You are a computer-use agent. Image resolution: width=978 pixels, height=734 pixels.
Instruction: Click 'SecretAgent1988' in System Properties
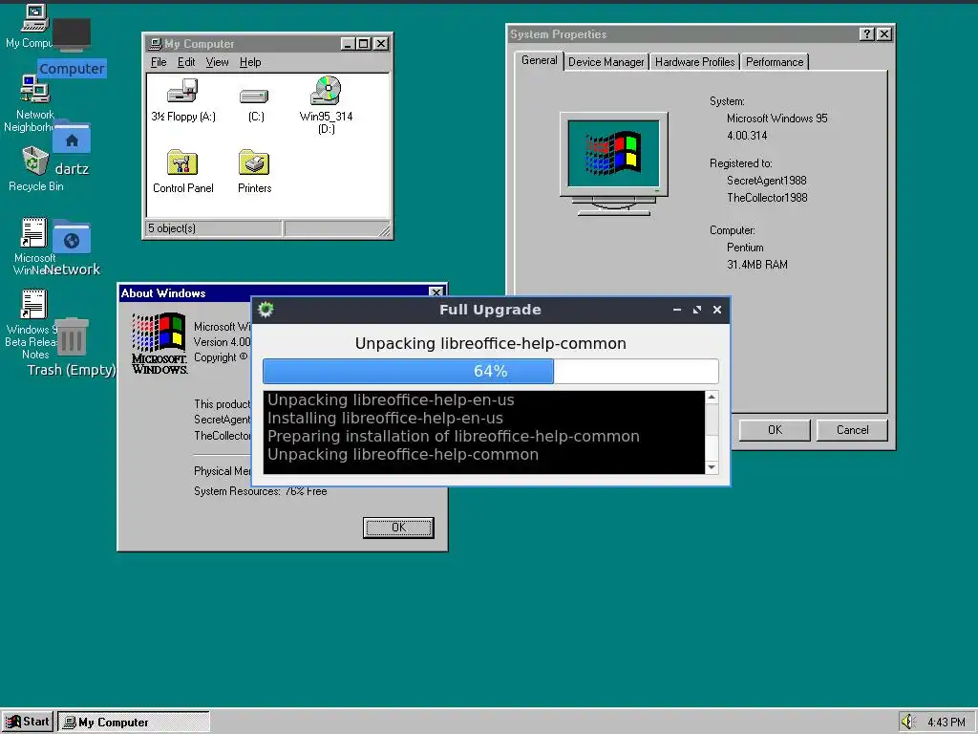[x=767, y=181]
